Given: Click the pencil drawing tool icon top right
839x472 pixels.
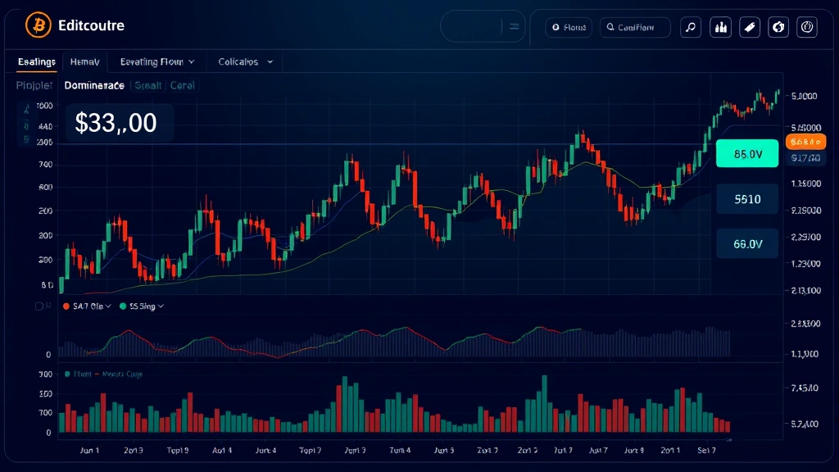Looking at the screenshot, I should [749, 26].
